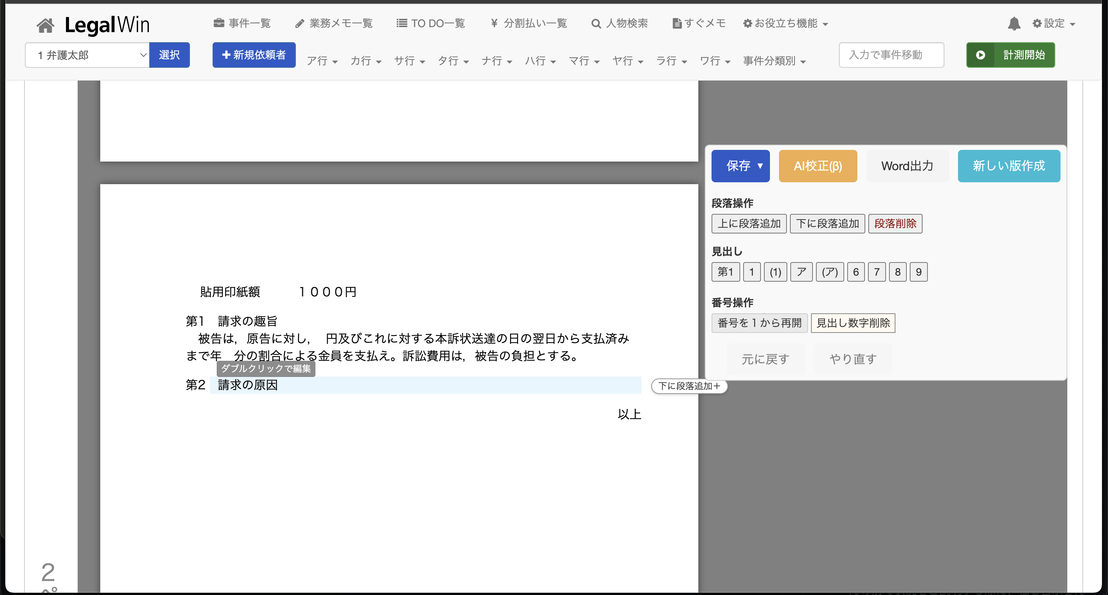Open the サ行 client list menu
Image resolution: width=1108 pixels, height=595 pixels.
409,61
